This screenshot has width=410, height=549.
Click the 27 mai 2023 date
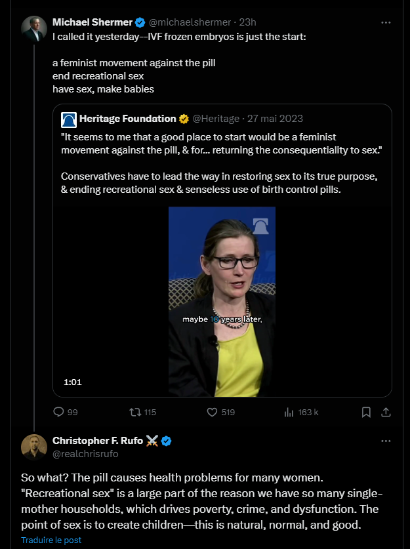[276, 119]
